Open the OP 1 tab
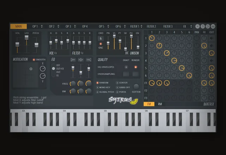This screenshot has width=226, height=155. (x=35, y=26)
